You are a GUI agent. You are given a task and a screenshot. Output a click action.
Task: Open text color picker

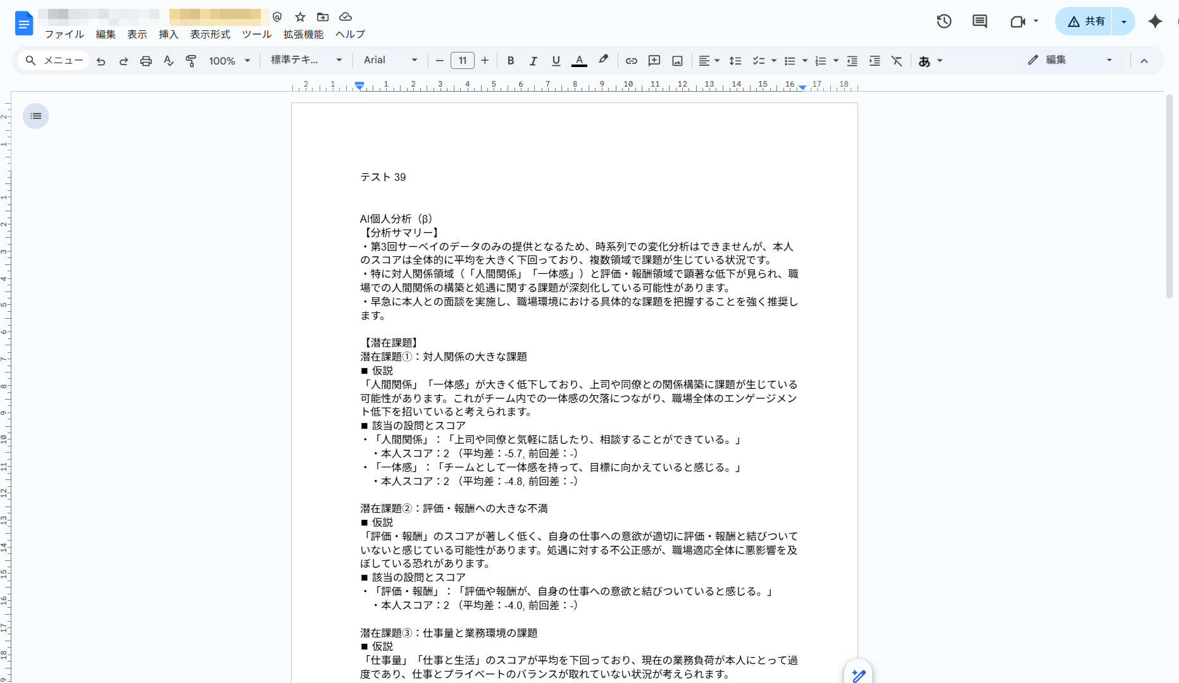coord(579,61)
